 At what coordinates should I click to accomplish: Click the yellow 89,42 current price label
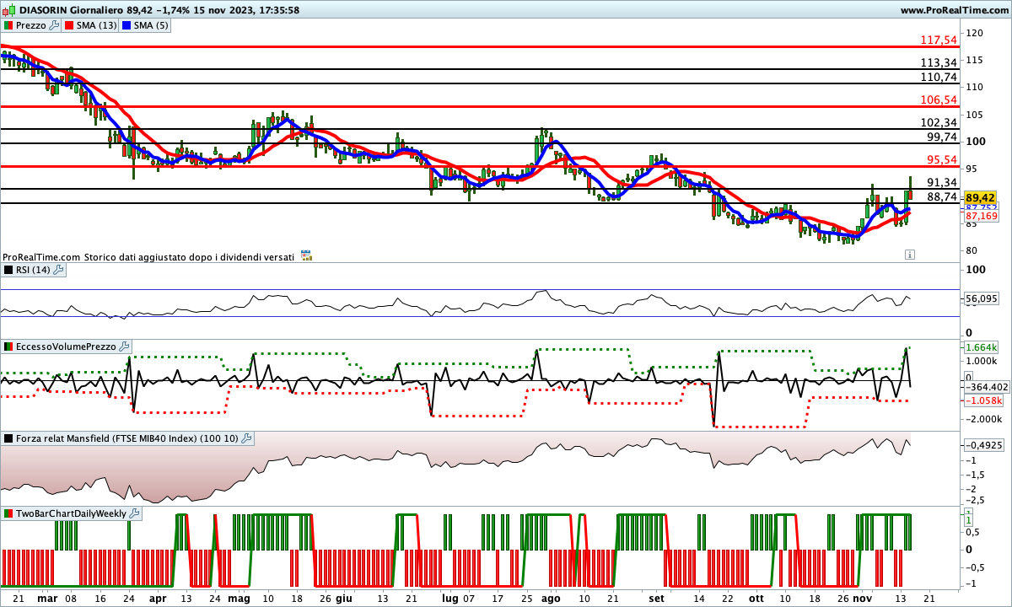[x=980, y=197]
